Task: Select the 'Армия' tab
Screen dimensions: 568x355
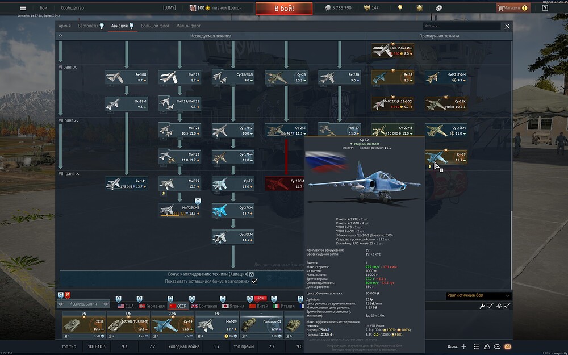Action: pyautogui.click(x=65, y=26)
